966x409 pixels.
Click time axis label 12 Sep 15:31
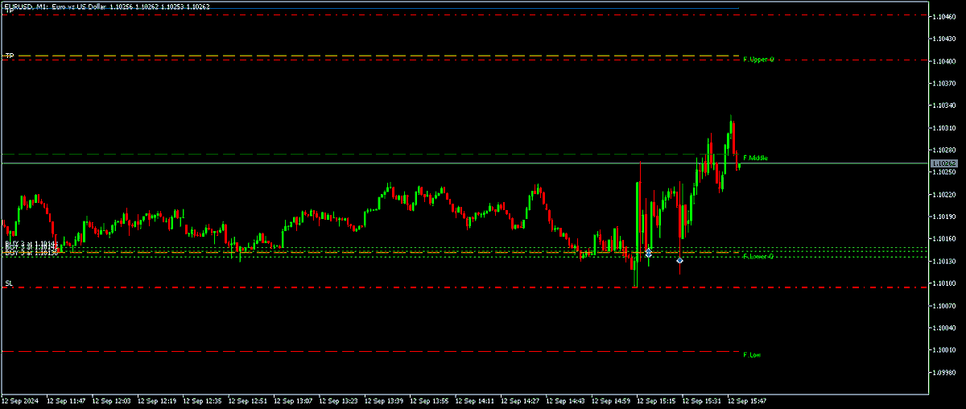(703, 400)
